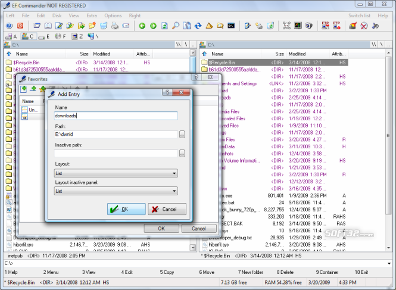Click the yellow pyramid toolbar icon
396x290 pixels.
click(209, 26)
